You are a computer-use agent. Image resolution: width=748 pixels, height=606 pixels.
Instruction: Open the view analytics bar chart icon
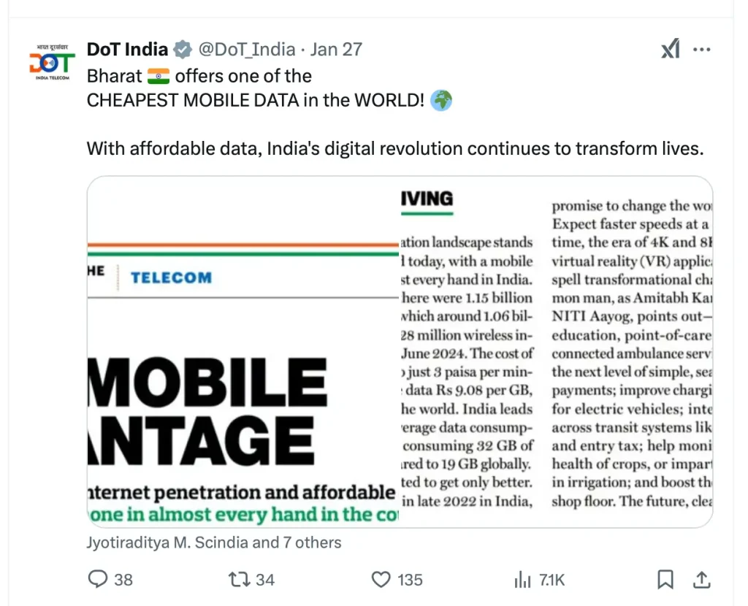[x=522, y=579]
